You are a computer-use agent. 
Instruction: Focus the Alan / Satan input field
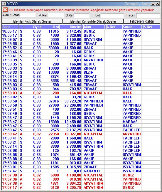28,15
